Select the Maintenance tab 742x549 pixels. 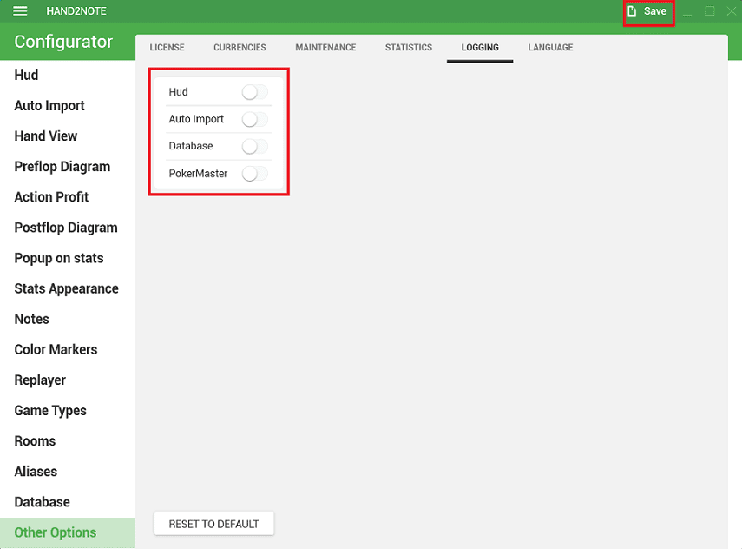(x=325, y=48)
